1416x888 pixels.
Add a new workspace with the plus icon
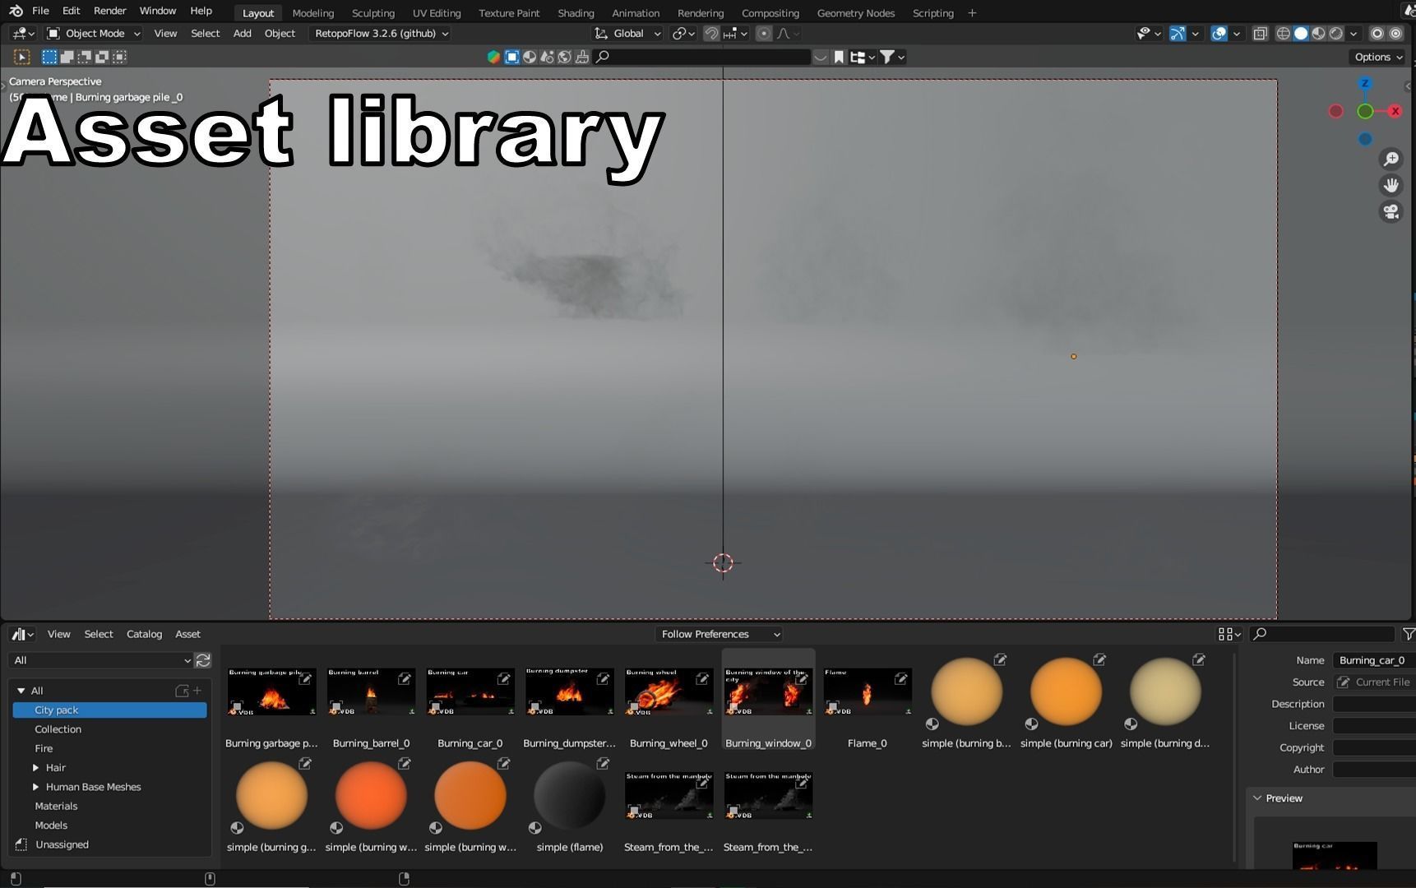click(972, 13)
